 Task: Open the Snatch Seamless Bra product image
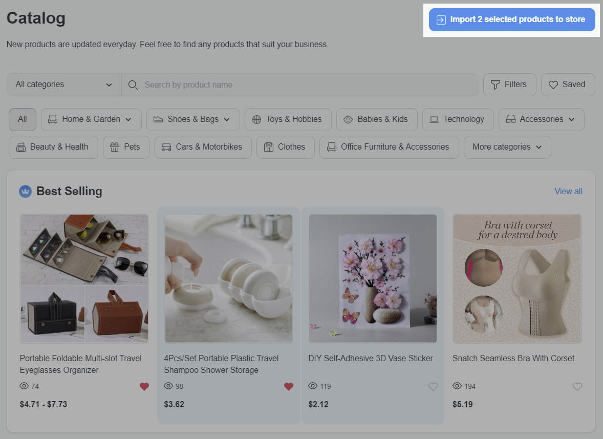[x=516, y=278]
